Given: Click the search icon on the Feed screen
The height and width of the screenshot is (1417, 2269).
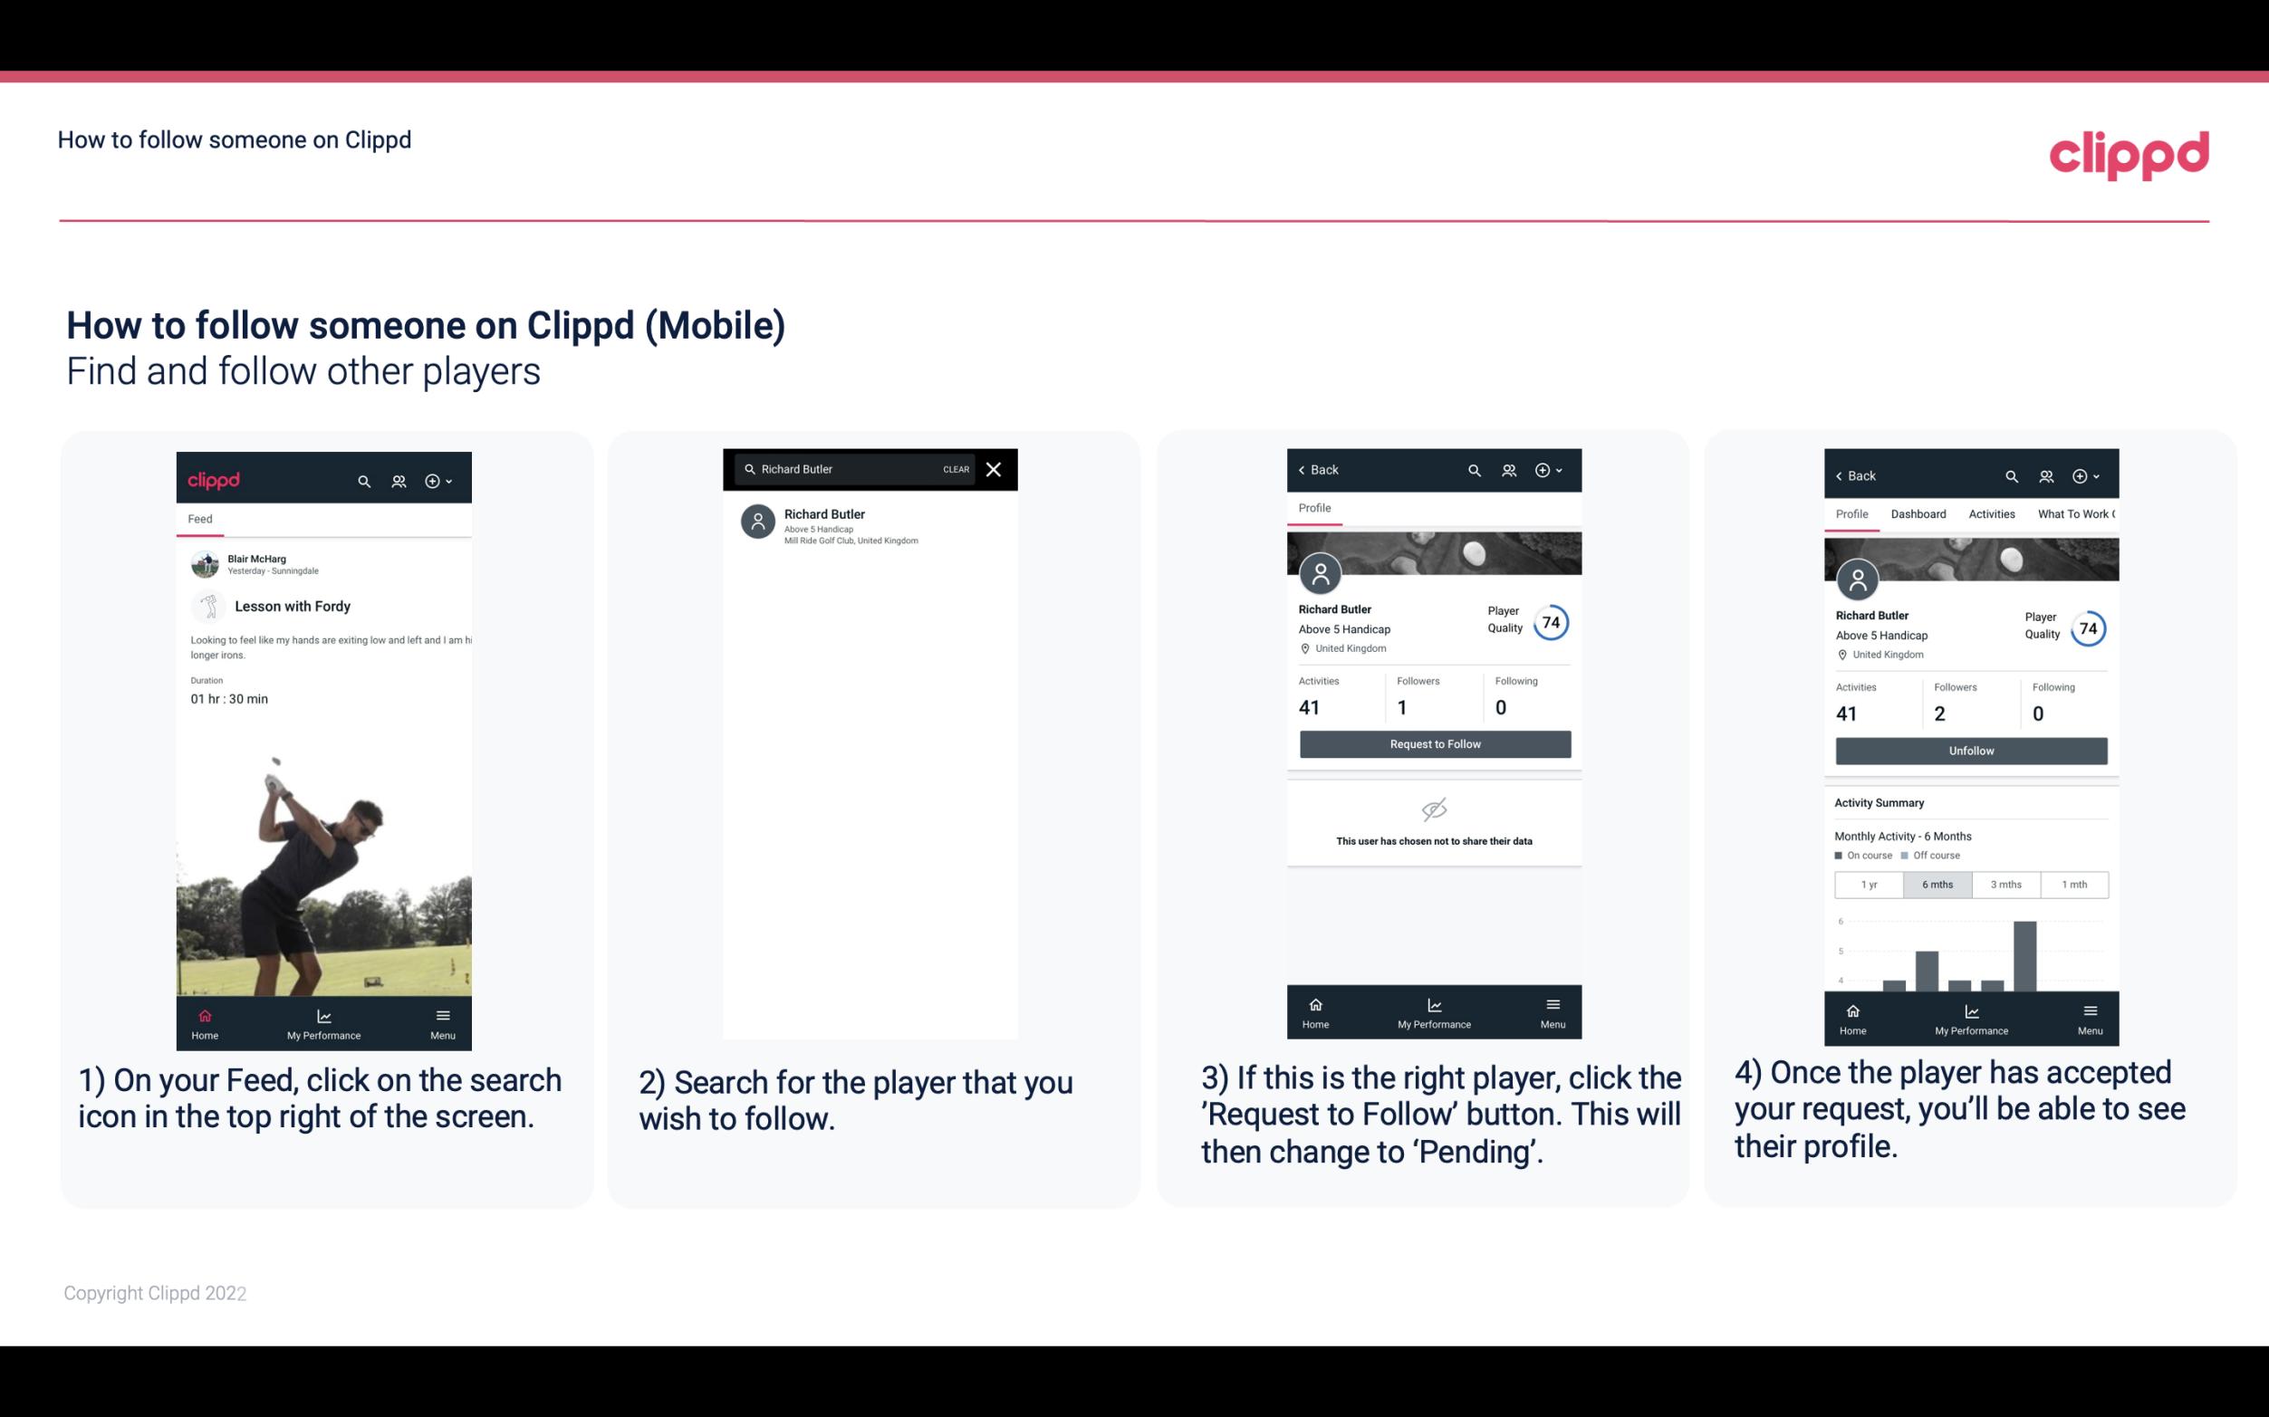Looking at the screenshot, I should (x=362, y=480).
